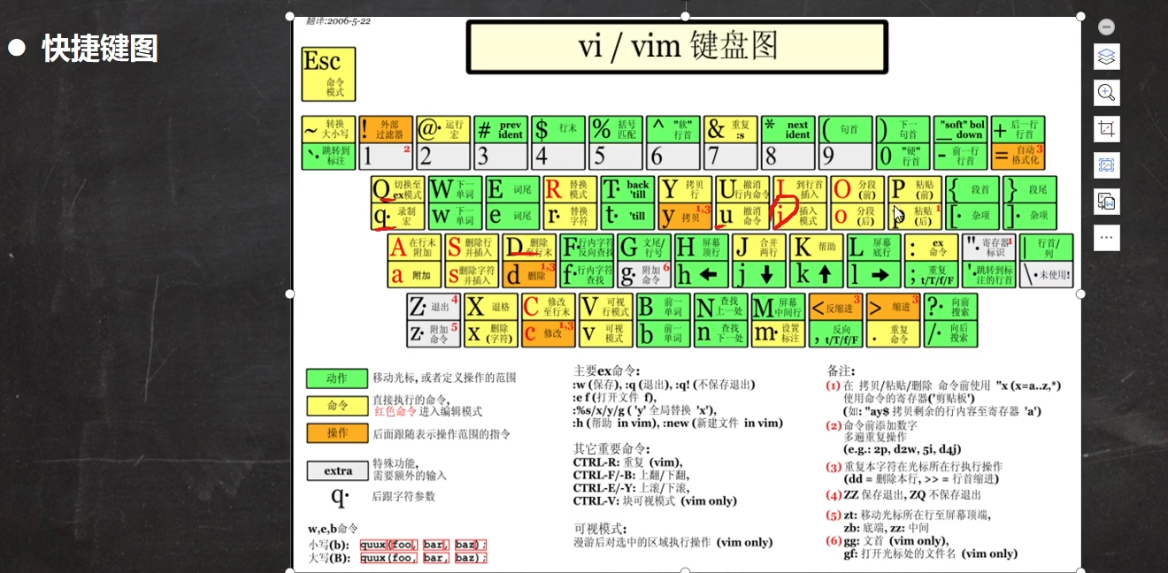Collapse the floating image toolbar with minus button

click(1107, 27)
